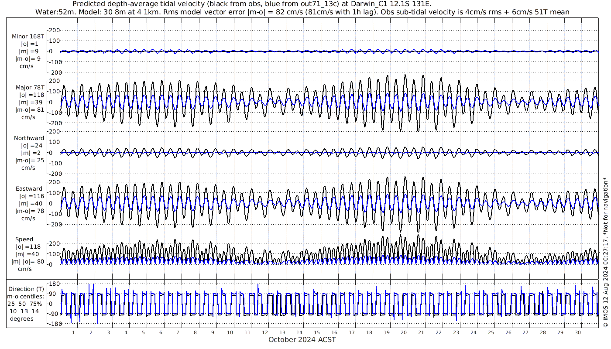Click day '10' on the time axis
611x349 pixels.
(x=230, y=332)
